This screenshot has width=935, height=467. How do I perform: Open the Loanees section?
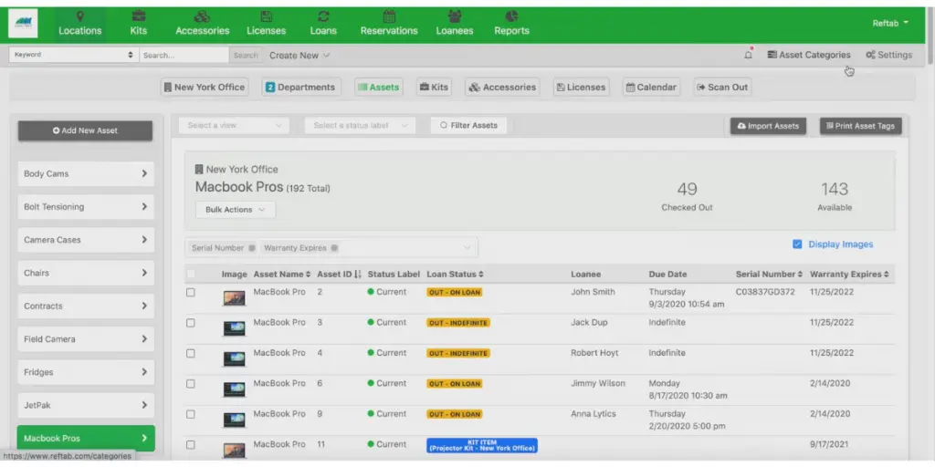tap(455, 24)
